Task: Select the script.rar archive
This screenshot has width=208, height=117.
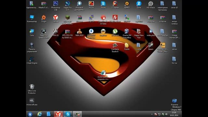Action: (x=162, y=18)
